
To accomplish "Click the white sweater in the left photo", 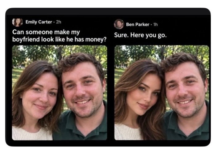I will [32, 134].
